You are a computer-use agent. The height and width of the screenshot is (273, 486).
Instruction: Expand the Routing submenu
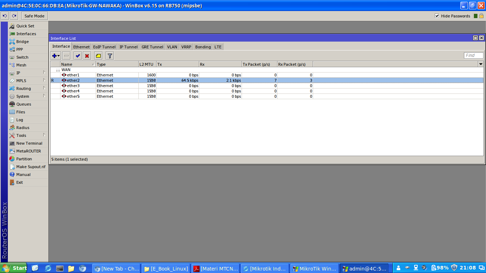[x=28, y=89]
